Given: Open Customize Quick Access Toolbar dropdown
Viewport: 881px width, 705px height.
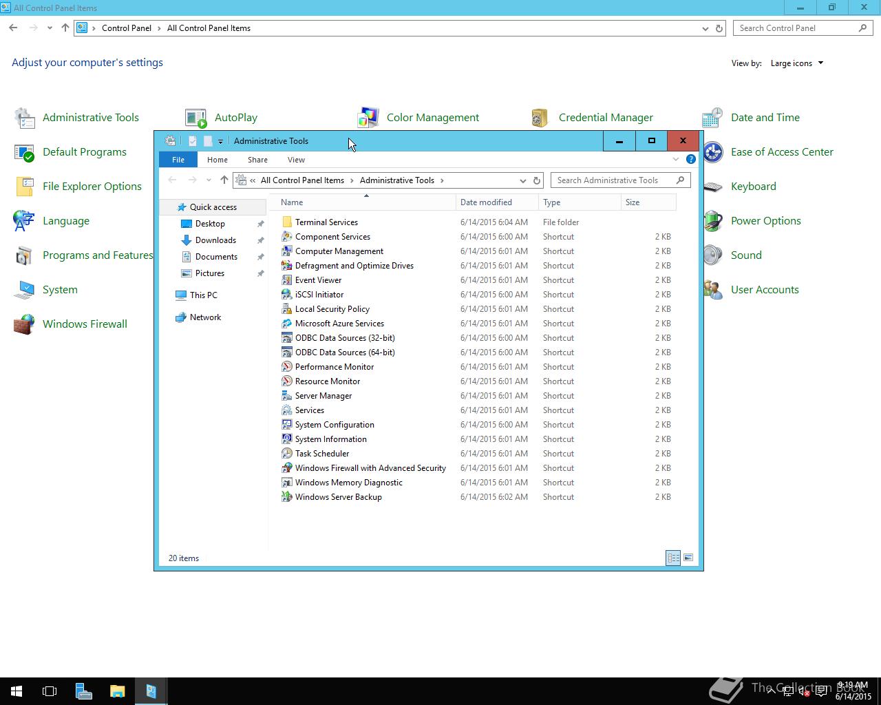Looking at the screenshot, I should [x=220, y=141].
